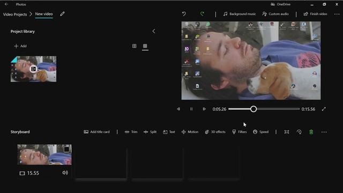Viewport: 343px width, 193px height.
Task: Open the Trim tool
Action: pyautogui.click(x=131, y=132)
